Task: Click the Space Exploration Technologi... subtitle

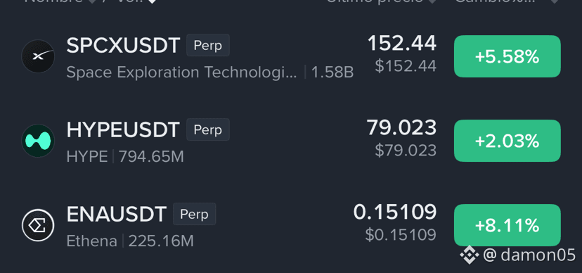Action: coord(182,72)
